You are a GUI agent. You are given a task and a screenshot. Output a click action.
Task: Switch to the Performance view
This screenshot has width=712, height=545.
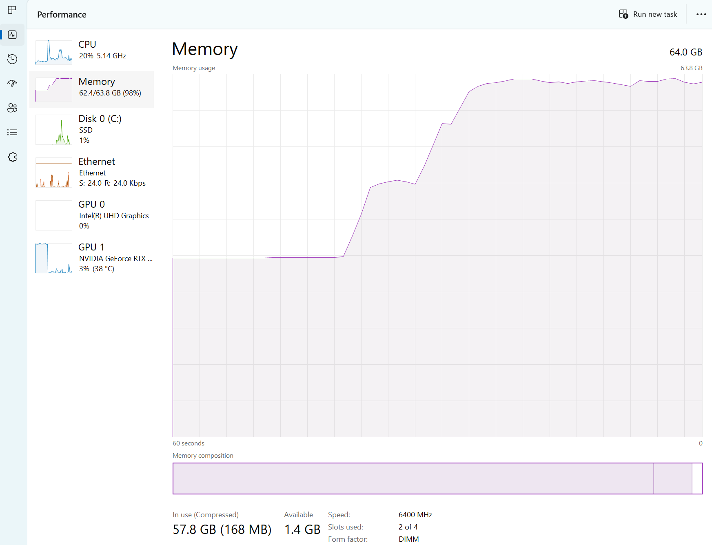click(12, 35)
